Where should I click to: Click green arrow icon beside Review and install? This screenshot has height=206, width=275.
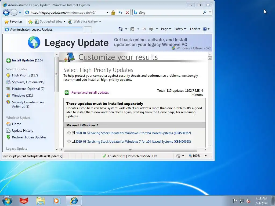tap(67, 92)
